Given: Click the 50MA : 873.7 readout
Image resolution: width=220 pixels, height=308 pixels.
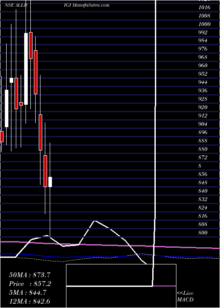Looking at the screenshot, I should coord(31,275).
